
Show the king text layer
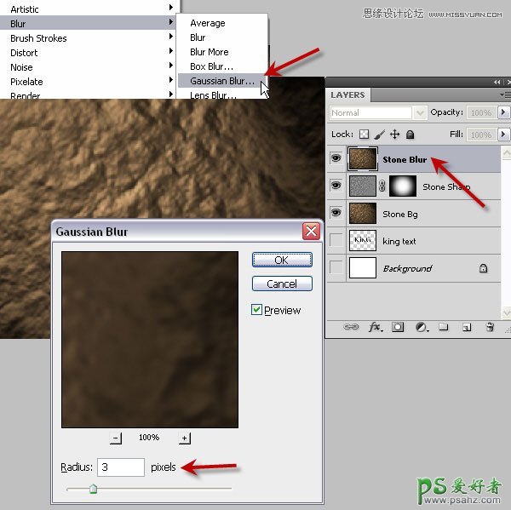click(336, 241)
